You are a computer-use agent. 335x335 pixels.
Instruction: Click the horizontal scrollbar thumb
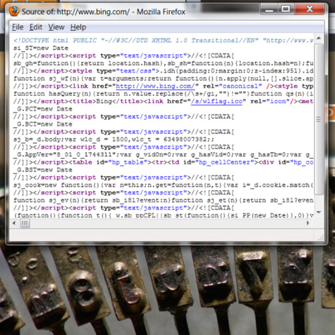(x=25, y=223)
